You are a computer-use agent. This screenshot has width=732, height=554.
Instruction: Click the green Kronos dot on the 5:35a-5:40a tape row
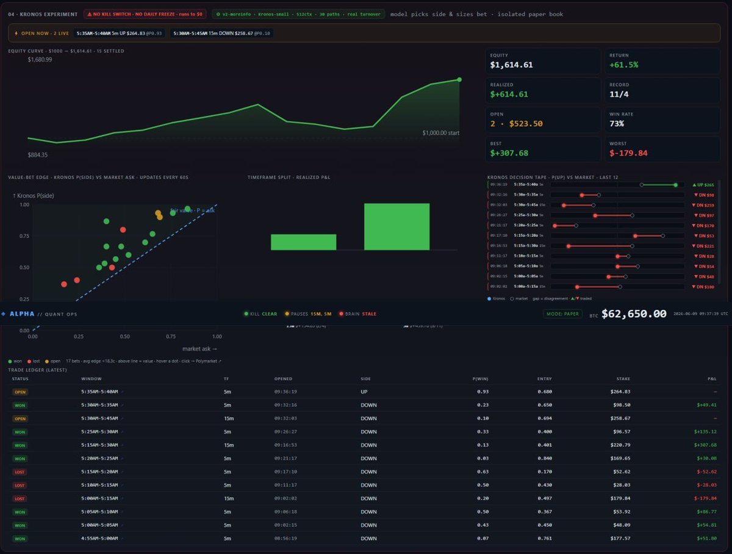[x=675, y=184]
